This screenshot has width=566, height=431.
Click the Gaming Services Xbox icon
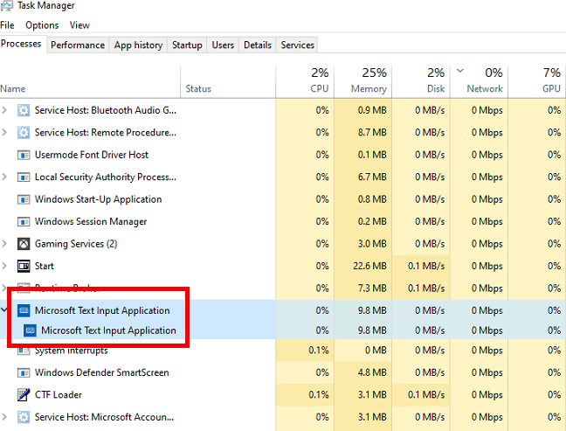[24, 244]
